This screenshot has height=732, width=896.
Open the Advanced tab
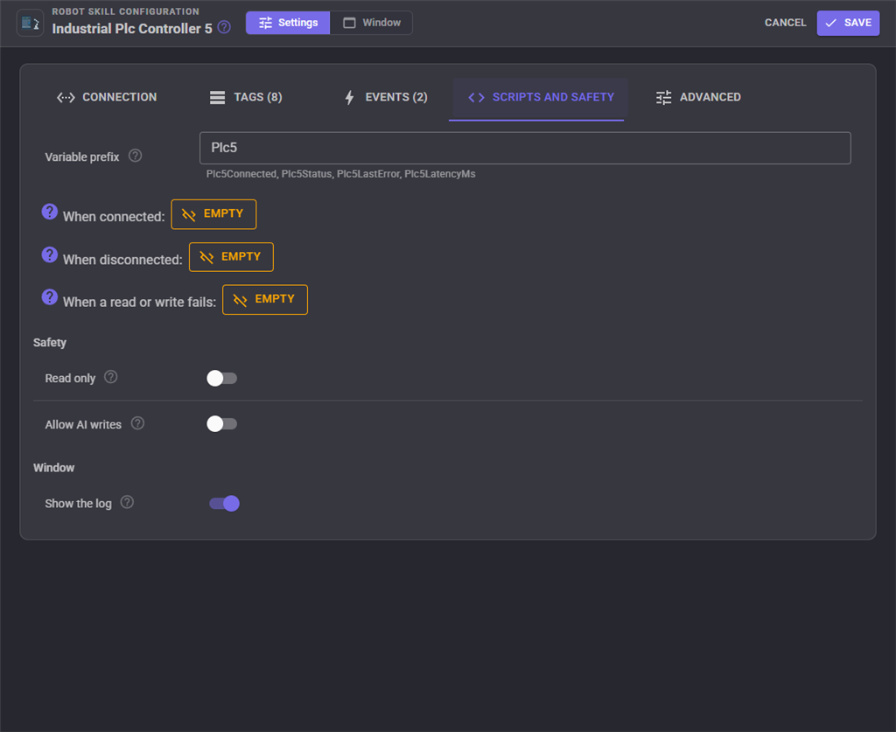pyautogui.click(x=698, y=97)
